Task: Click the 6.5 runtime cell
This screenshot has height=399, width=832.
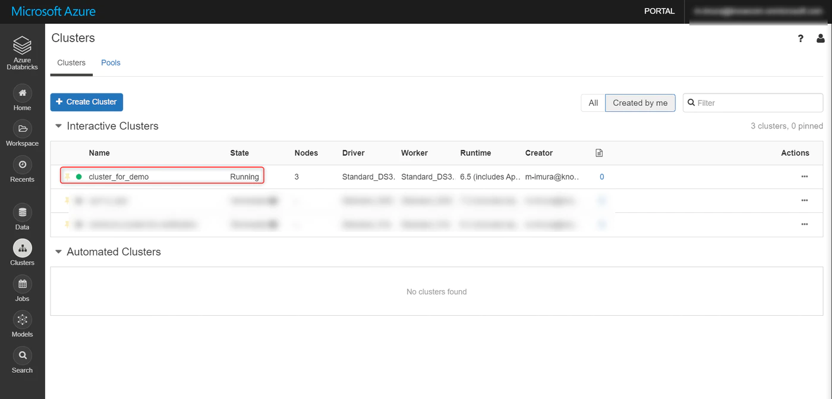Action: coord(490,177)
